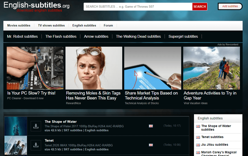Click the Add subtitles button
The height and width of the screenshot is (156, 248).
pyautogui.click(x=230, y=6)
